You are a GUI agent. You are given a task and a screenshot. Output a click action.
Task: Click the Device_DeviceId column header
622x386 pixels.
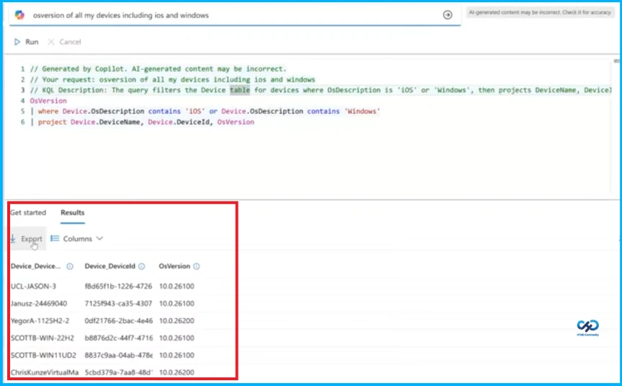click(x=110, y=266)
